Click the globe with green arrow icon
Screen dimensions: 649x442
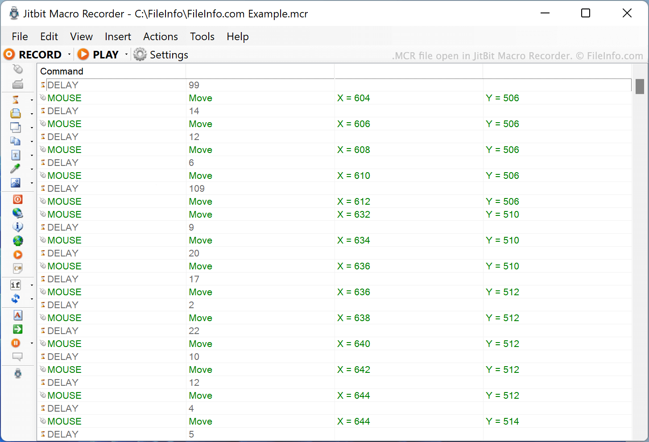pos(18,241)
